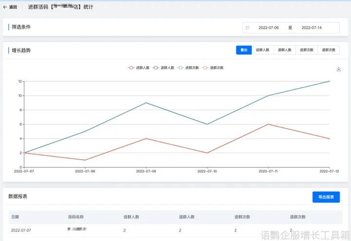Toggle the dark gray 退群人数 legend marker
This screenshot has height=241, width=351.
pos(156,68)
